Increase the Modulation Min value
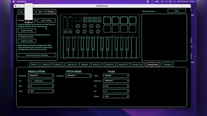This screenshot has height=116, width=207. pyautogui.click(x=52, y=86)
